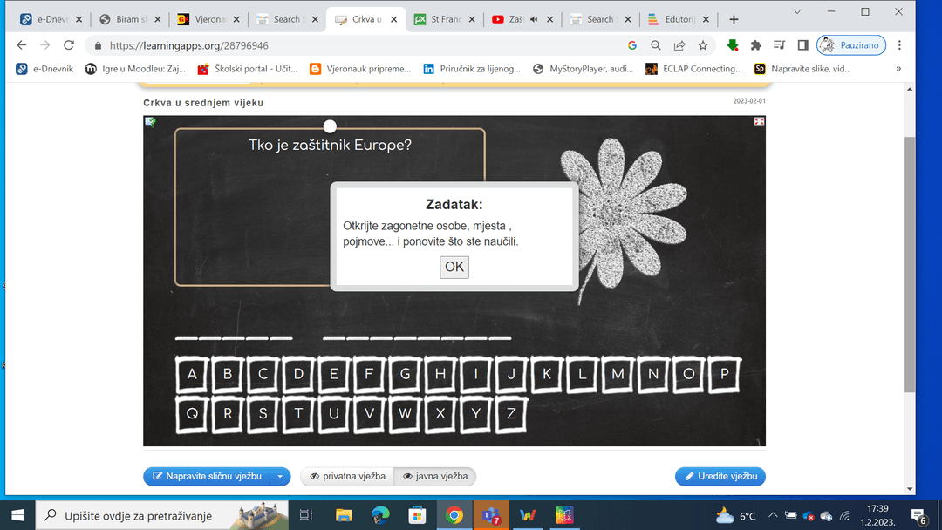This screenshot has height=530, width=942.
Task: Click the zoom magnifier icon in address bar
Action: (x=656, y=45)
